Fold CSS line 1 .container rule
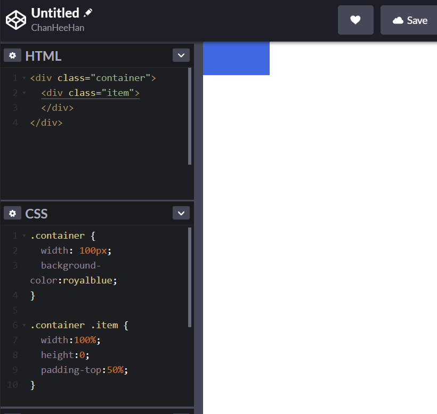 24,236
